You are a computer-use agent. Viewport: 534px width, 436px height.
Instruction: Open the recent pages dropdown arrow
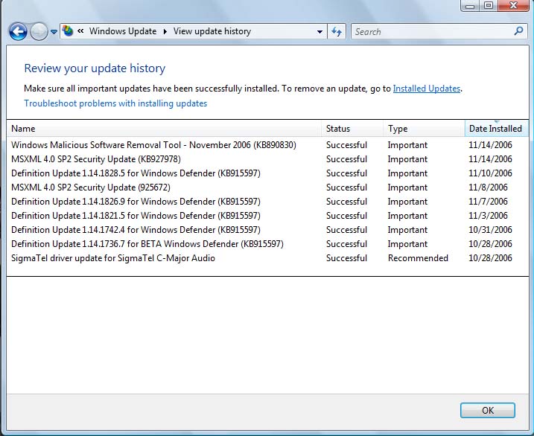tap(54, 32)
